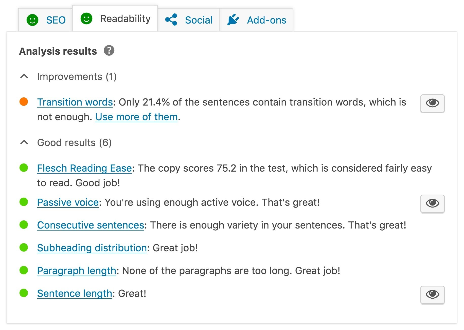Click the Good results (6) header

click(x=74, y=142)
